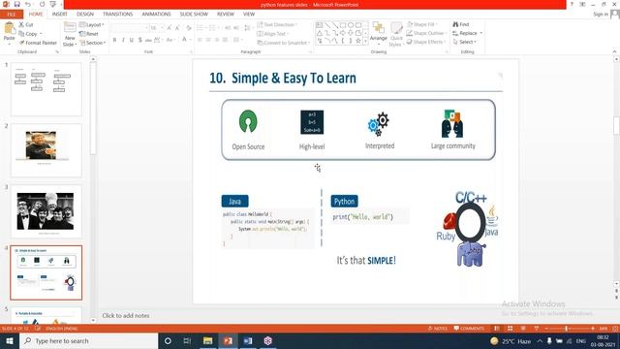Save the presentation from the quick access toolbar
The image size is (620, 349).
(x=17, y=4)
